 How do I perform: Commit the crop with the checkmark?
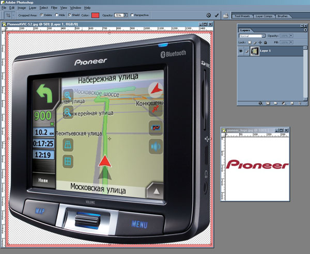coord(216,15)
